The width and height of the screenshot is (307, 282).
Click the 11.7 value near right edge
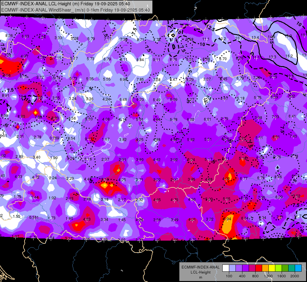(x=298, y=216)
